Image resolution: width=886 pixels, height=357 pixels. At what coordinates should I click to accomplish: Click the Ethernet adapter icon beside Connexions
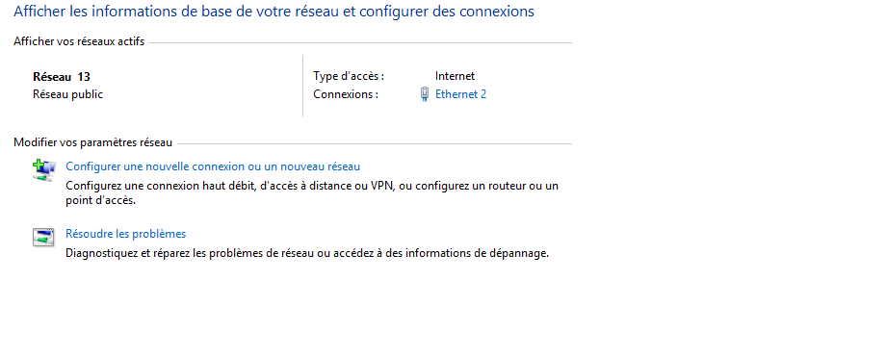point(425,94)
